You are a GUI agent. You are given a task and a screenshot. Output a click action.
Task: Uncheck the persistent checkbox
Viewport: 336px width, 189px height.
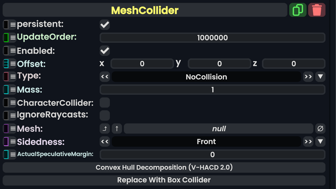(x=104, y=25)
